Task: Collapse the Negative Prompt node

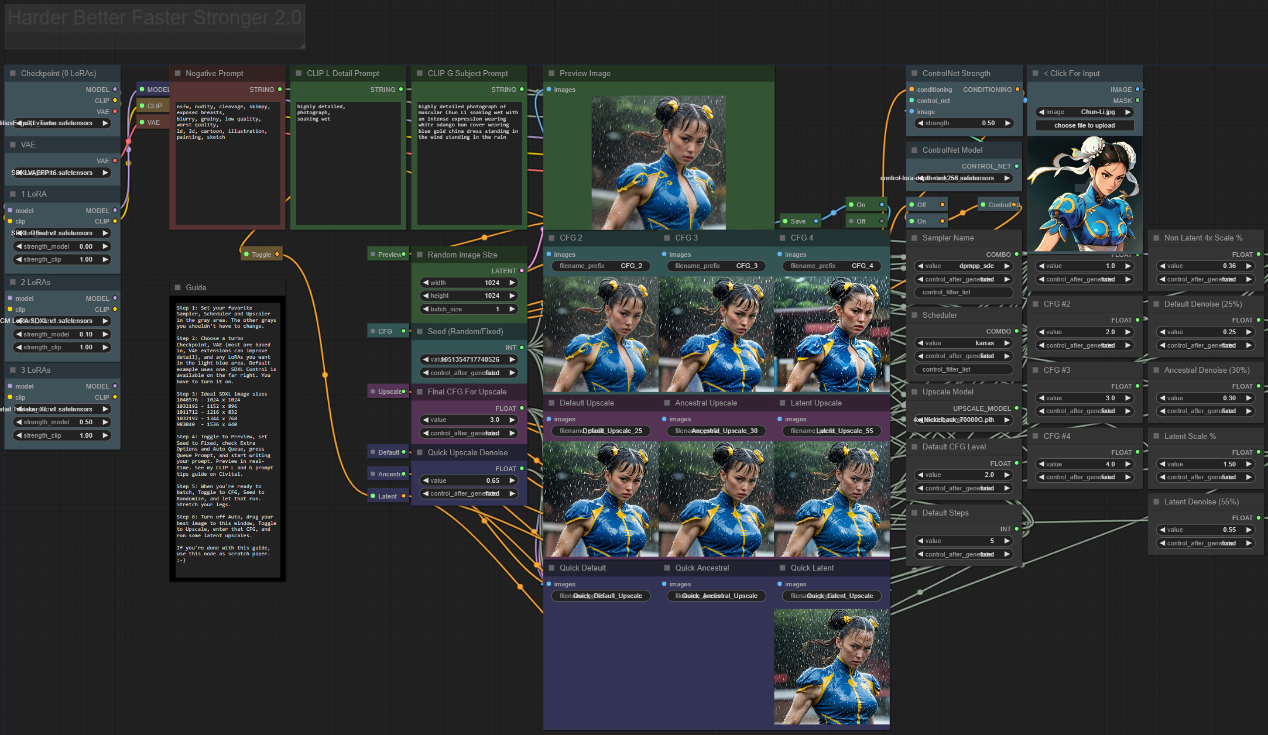Action: tap(177, 74)
